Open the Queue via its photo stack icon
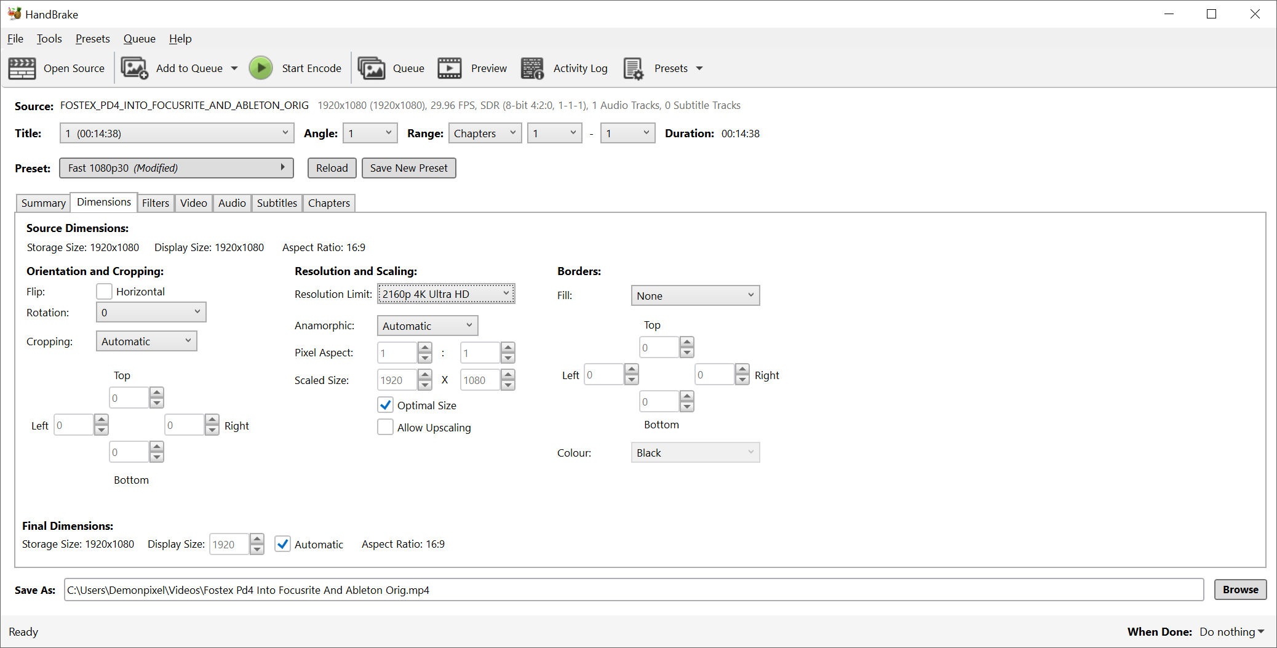The image size is (1277, 648). point(372,68)
